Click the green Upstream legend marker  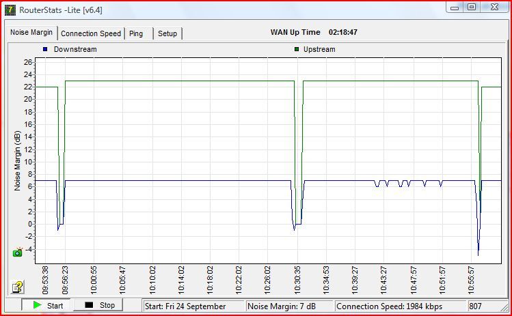pos(297,49)
